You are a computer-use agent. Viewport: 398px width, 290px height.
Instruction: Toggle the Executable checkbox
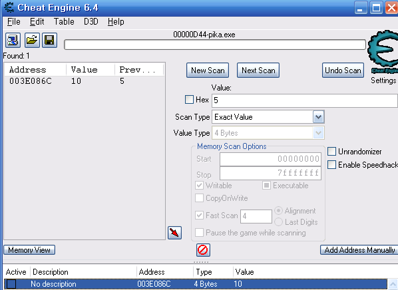click(x=266, y=186)
